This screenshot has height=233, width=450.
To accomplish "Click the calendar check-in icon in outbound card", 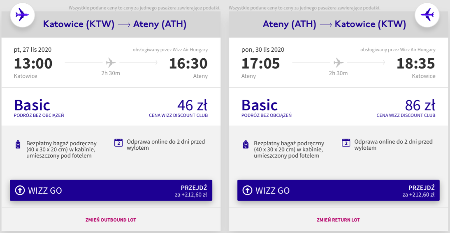I will pos(118,143).
